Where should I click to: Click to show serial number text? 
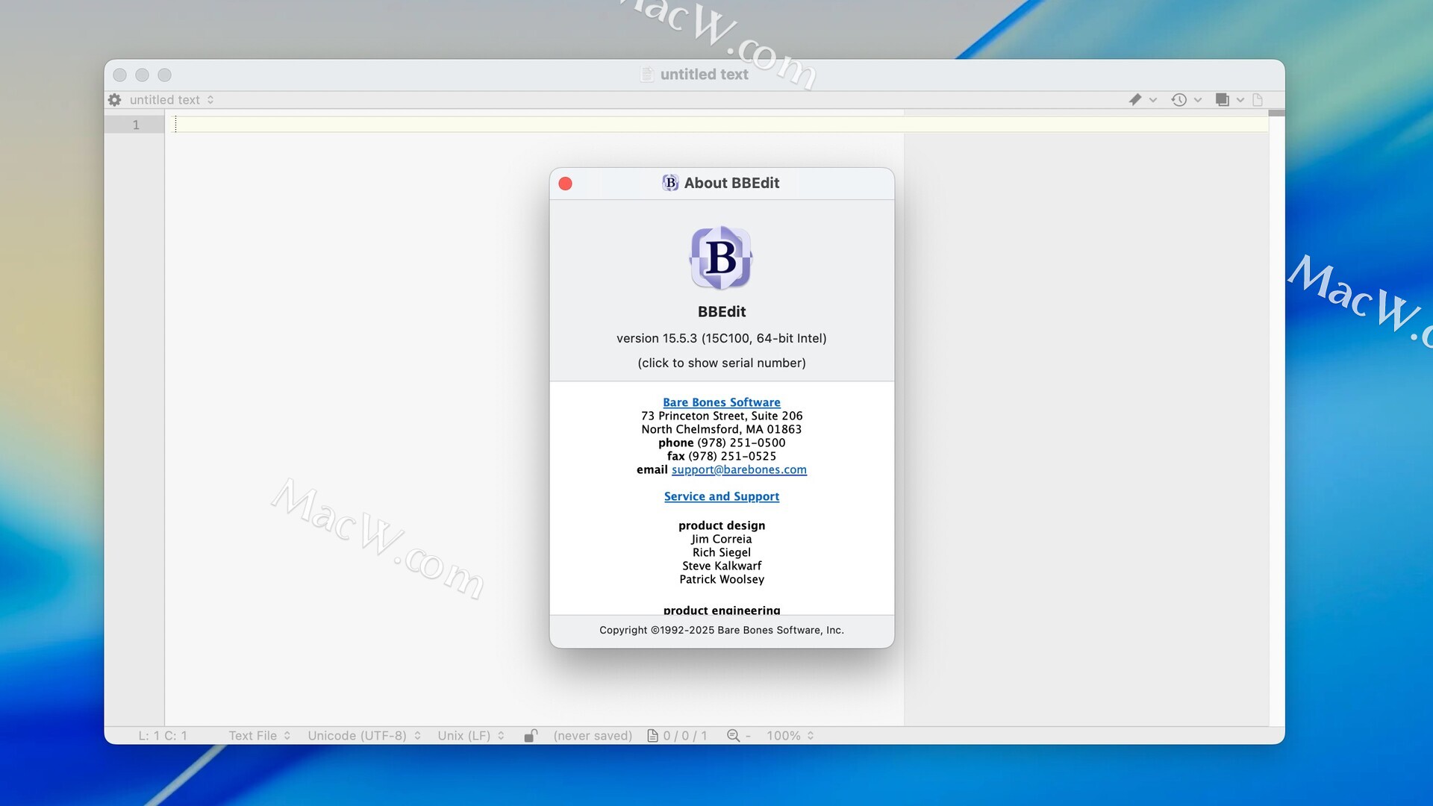pyautogui.click(x=722, y=363)
